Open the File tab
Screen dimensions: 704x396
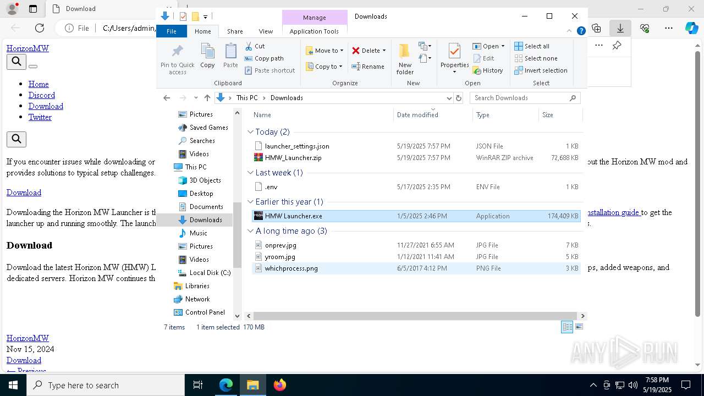pos(172,31)
